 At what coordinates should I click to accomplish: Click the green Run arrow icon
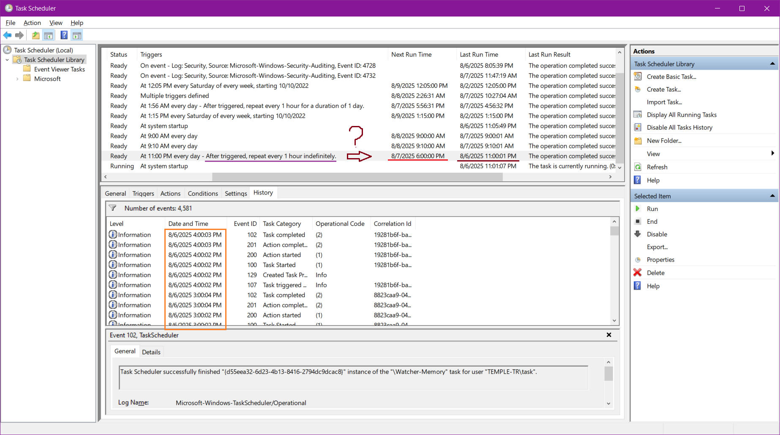pyautogui.click(x=638, y=209)
